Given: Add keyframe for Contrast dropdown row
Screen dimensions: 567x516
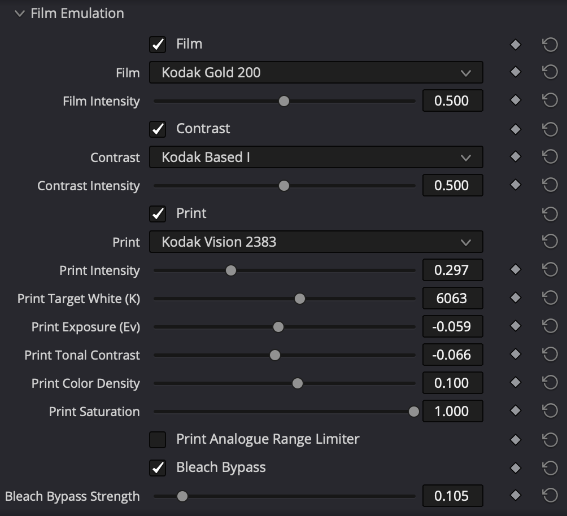Looking at the screenshot, I should tap(515, 156).
